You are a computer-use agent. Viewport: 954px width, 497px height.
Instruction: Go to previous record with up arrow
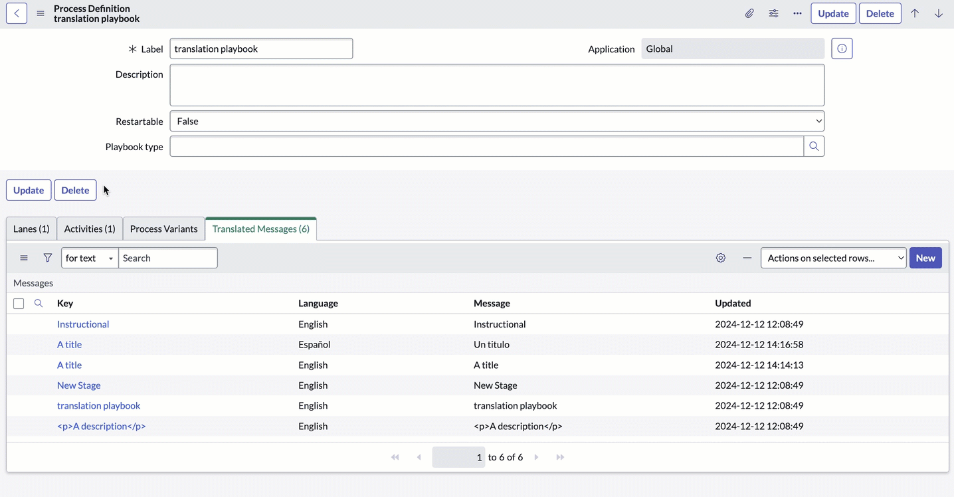(x=915, y=13)
